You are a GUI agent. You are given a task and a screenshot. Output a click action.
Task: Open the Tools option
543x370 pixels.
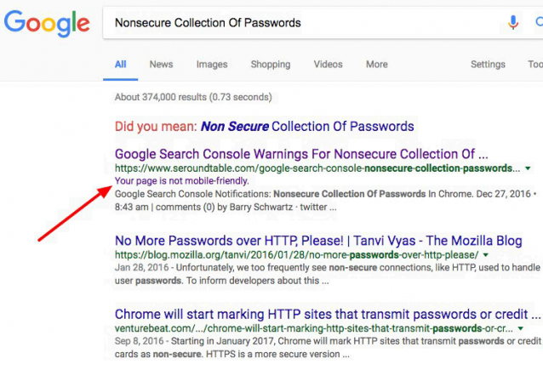(535, 65)
